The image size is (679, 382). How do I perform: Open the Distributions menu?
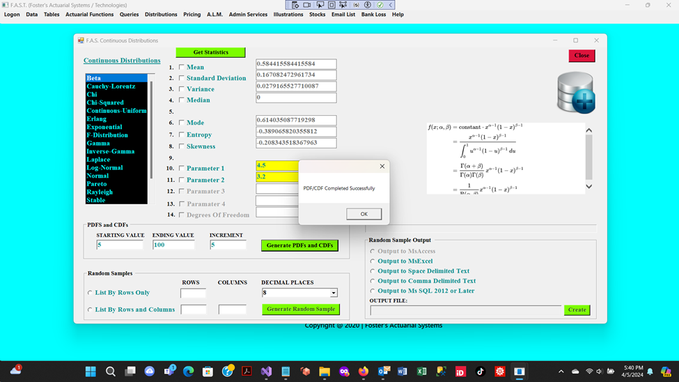(x=161, y=15)
